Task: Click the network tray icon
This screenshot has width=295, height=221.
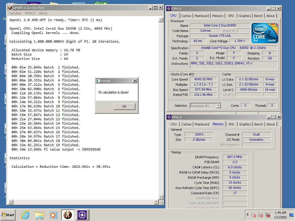Action: click(268, 215)
